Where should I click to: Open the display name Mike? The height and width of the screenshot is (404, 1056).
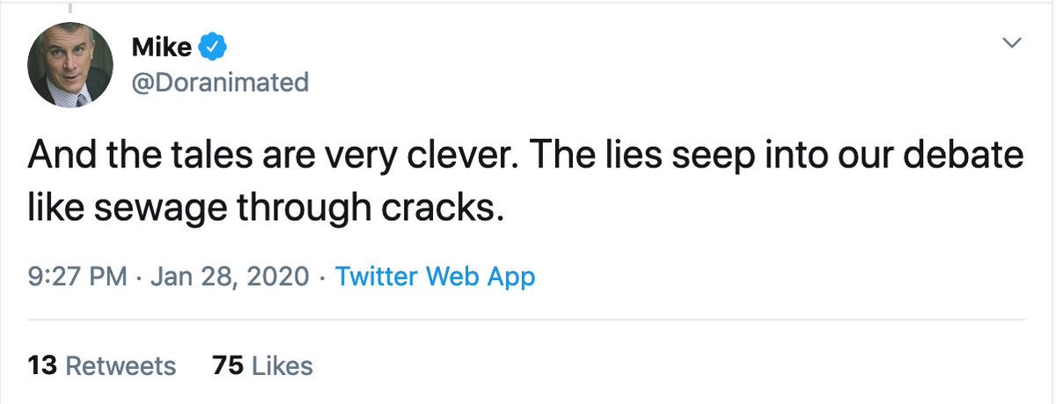(x=161, y=48)
